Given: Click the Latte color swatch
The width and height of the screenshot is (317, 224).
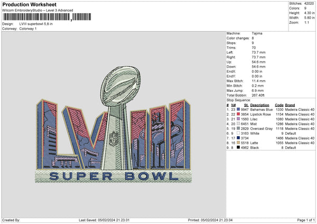Looking at the screenshot, I should (238, 143).
